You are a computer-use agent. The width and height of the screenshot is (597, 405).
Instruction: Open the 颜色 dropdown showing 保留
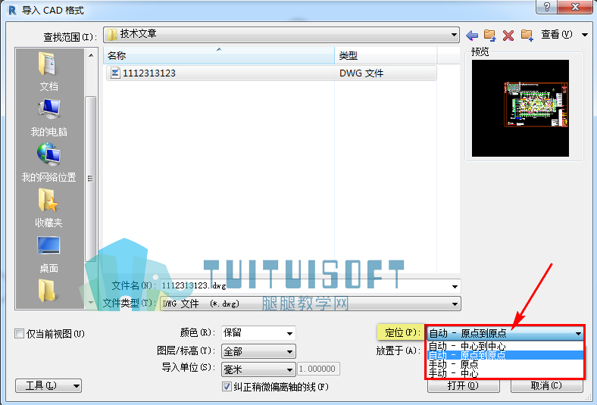[258, 333]
